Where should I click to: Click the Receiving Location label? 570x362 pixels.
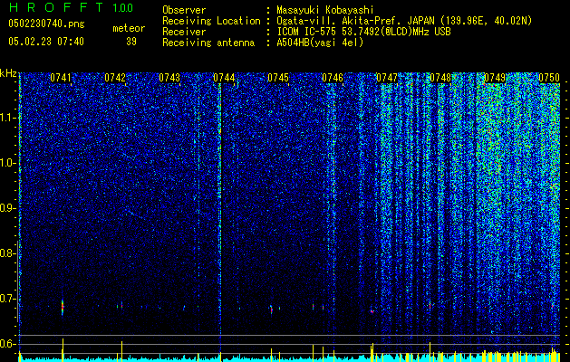click(x=211, y=21)
